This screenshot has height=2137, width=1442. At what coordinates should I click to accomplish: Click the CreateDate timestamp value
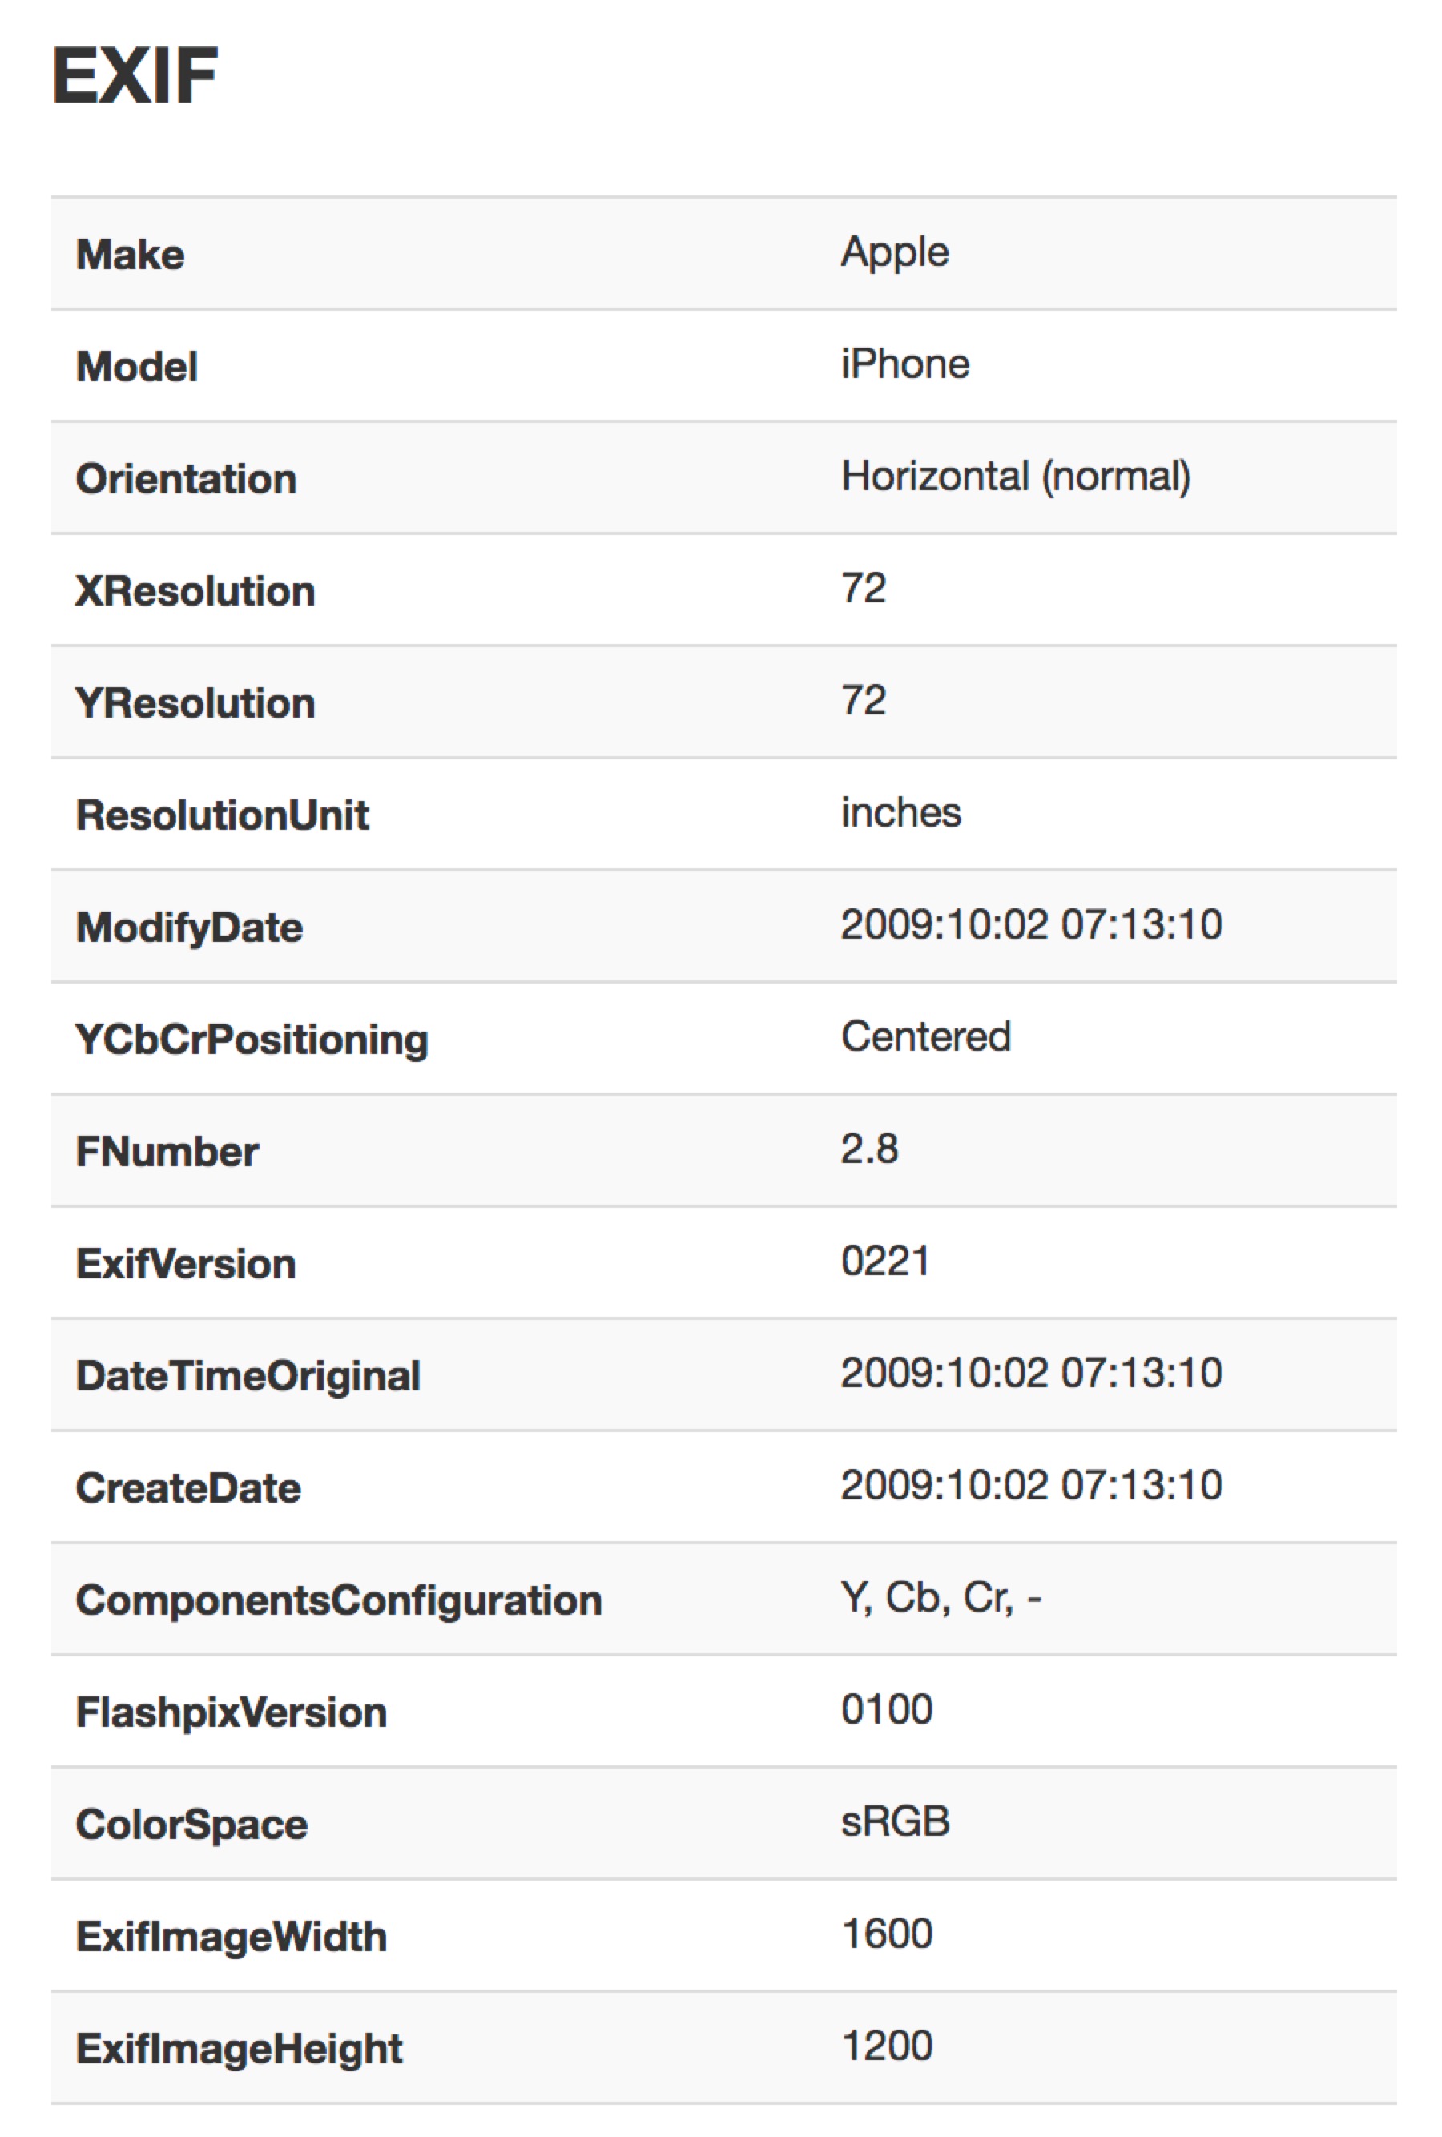coord(1032,1486)
